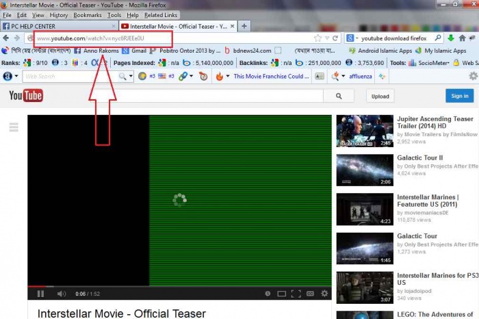This screenshot has width=479, height=319.
Task: Switch the video to fullscreen mode
Action: [296, 294]
